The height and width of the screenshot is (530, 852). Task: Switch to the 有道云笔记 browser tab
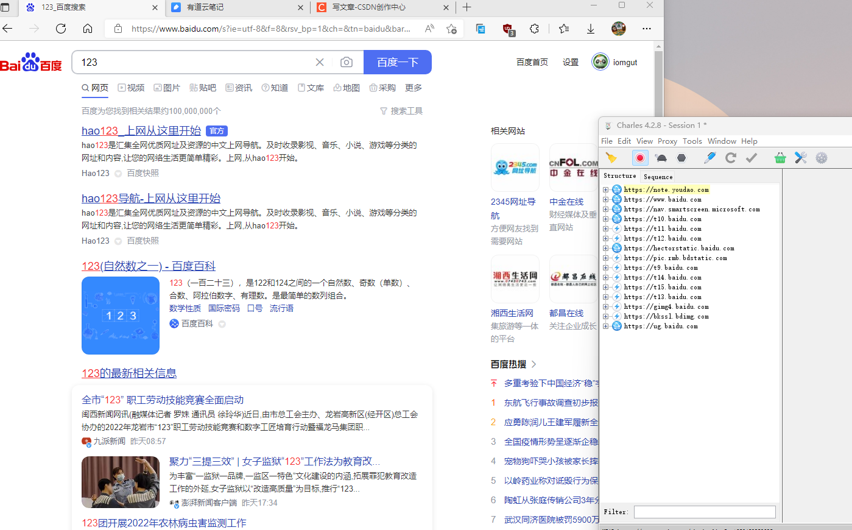pos(238,7)
